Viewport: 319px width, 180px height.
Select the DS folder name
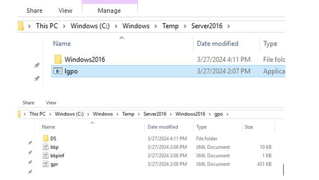[x=53, y=138]
